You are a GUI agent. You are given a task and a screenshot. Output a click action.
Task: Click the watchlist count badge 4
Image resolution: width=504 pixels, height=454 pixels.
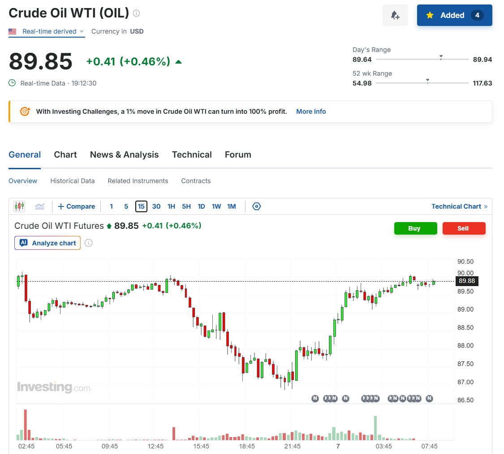point(477,15)
